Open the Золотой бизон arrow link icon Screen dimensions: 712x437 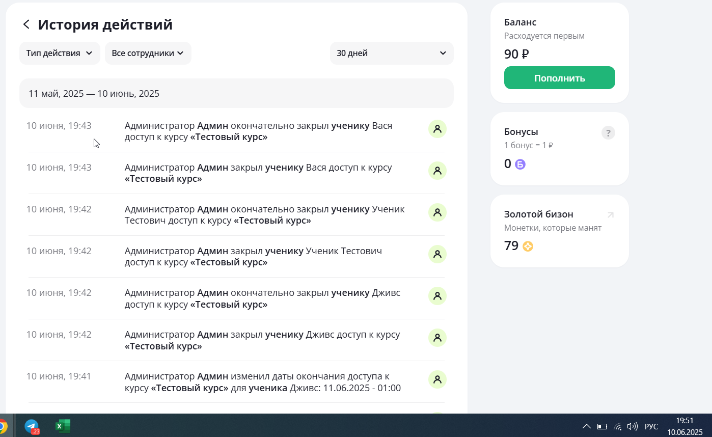click(611, 215)
